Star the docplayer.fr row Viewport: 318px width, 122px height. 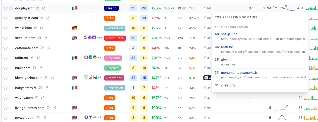[5, 8]
